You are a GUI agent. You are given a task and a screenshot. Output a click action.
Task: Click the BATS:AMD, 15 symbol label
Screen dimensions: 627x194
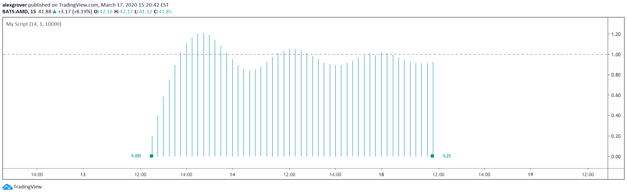(x=19, y=11)
